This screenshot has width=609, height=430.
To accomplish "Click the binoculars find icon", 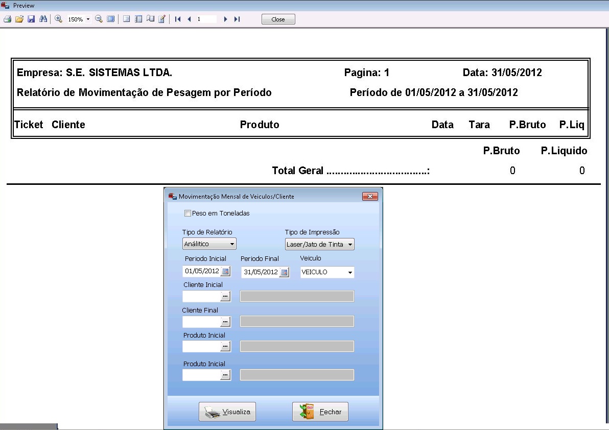I will pyautogui.click(x=43, y=19).
